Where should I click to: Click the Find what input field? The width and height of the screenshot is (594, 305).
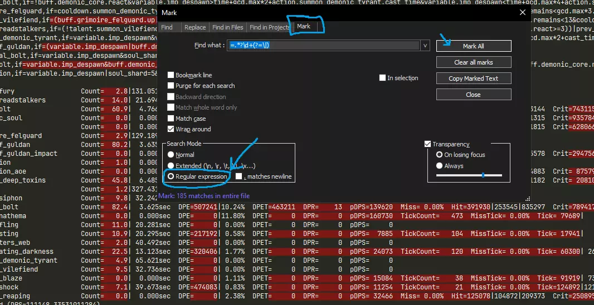pyautogui.click(x=324, y=46)
